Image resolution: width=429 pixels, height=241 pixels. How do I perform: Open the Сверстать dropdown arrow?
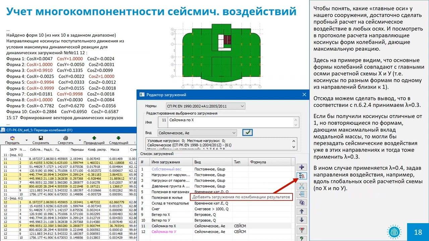[x=80, y=140]
